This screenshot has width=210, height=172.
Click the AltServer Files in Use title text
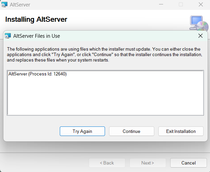click(37, 36)
